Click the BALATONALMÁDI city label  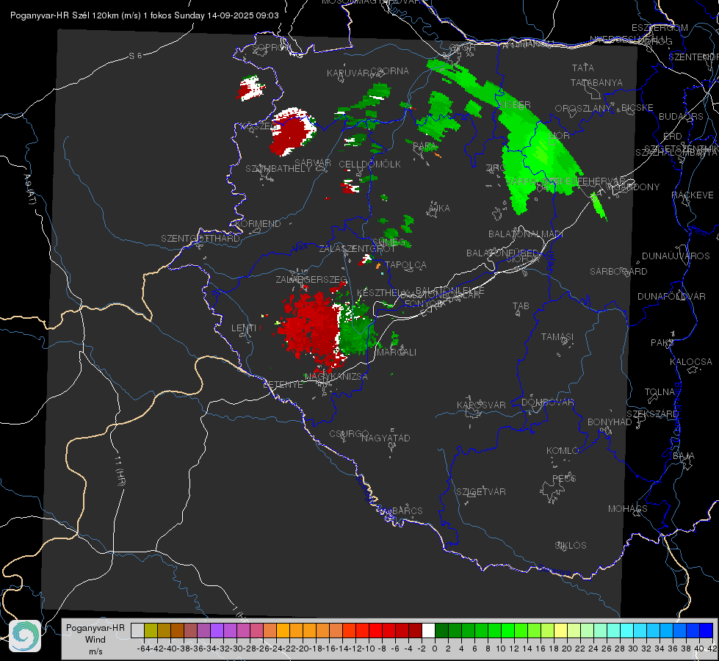(526, 234)
